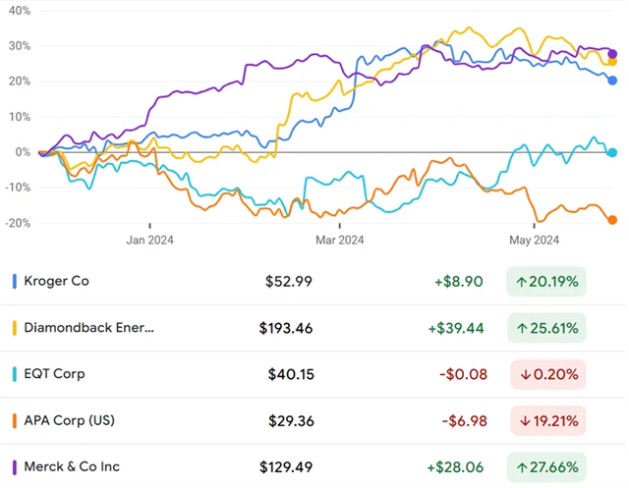Click EQT Corp teal color marker
Screen dimensions: 629x488
(15, 374)
